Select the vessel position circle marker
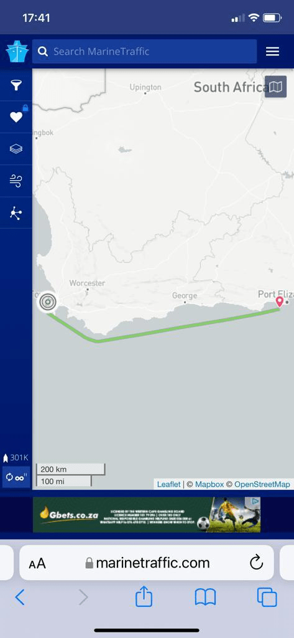The height and width of the screenshot is (638, 294). pyautogui.click(x=48, y=302)
